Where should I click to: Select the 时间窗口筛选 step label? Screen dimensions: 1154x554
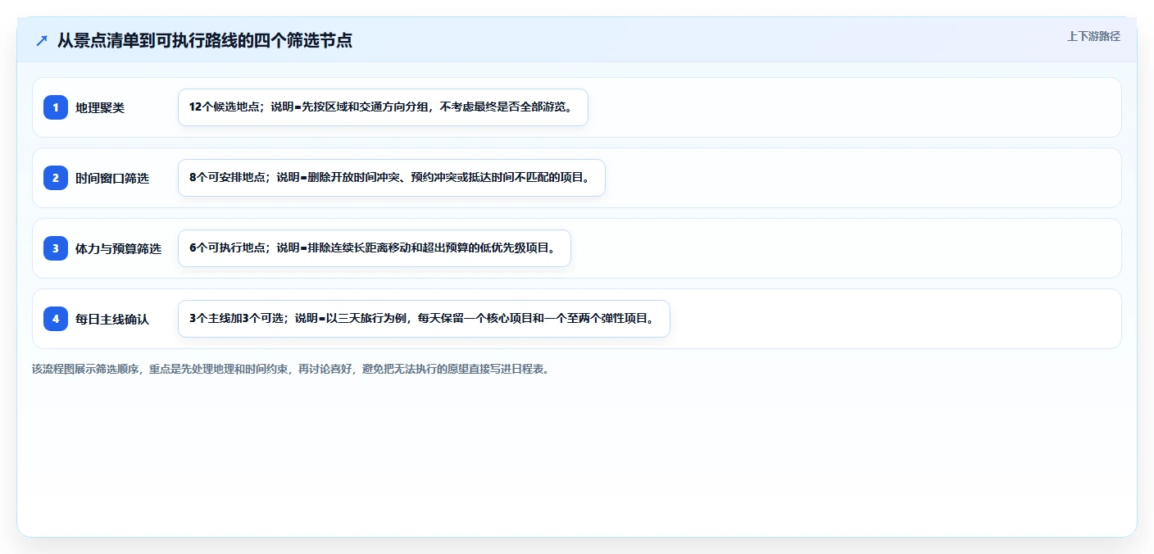pos(112,178)
